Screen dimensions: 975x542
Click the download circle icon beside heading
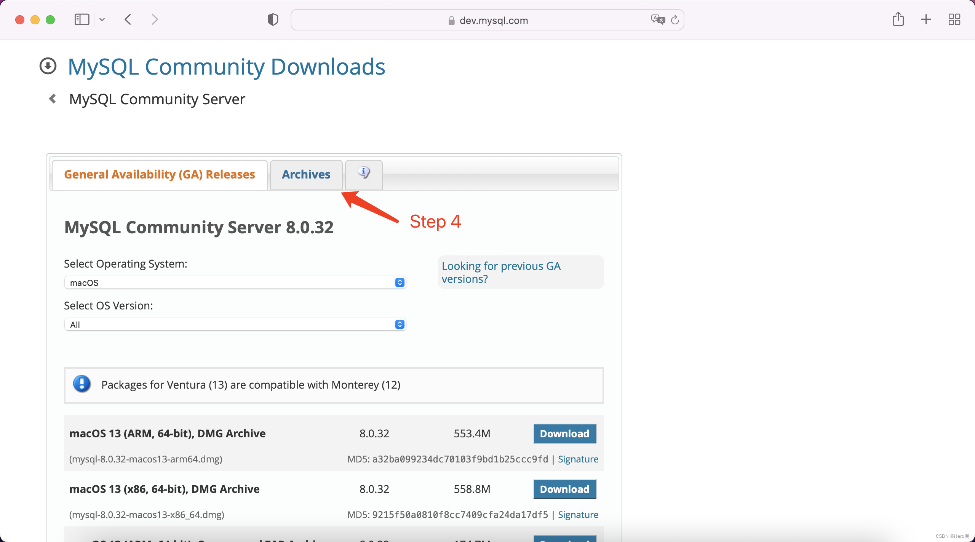pyautogui.click(x=48, y=66)
